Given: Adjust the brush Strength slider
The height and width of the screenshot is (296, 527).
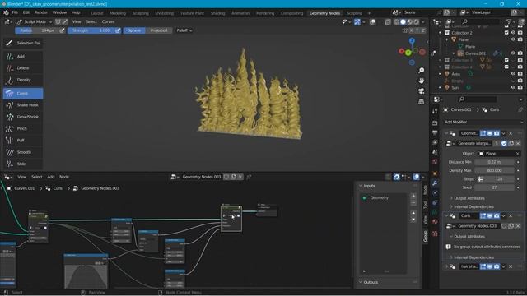Looking at the screenshot, I should coord(91,30).
